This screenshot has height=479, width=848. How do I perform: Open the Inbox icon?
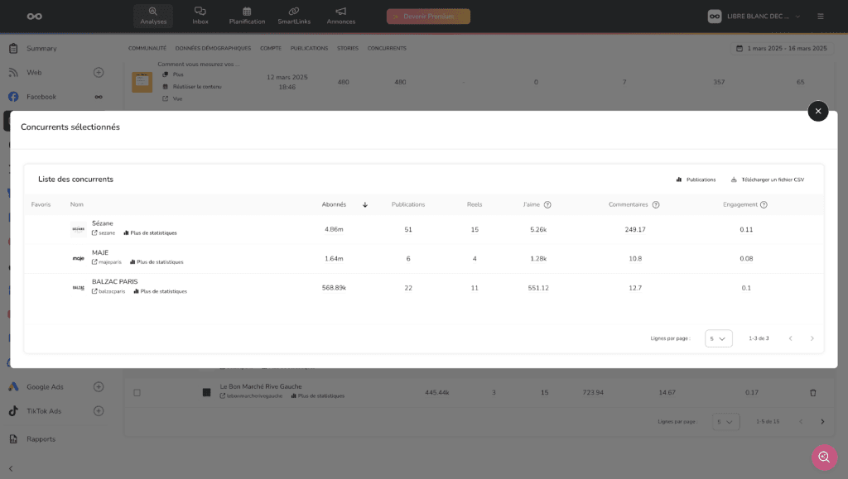point(200,12)
